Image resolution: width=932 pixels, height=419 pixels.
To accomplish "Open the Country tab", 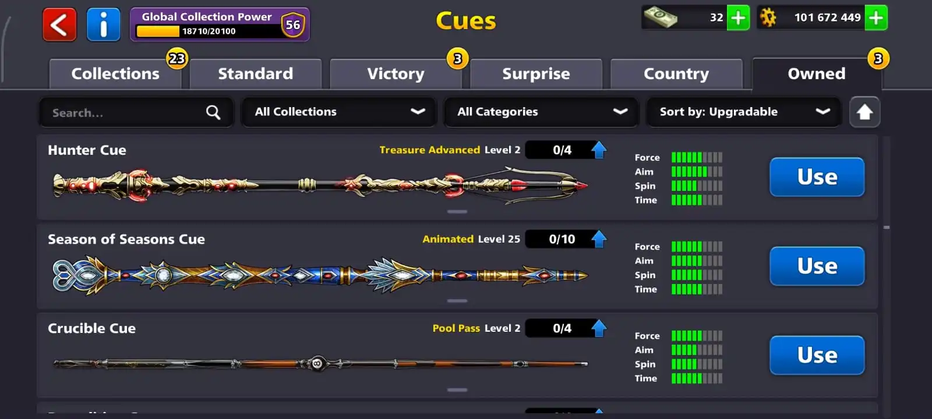I will pos(676,74).
